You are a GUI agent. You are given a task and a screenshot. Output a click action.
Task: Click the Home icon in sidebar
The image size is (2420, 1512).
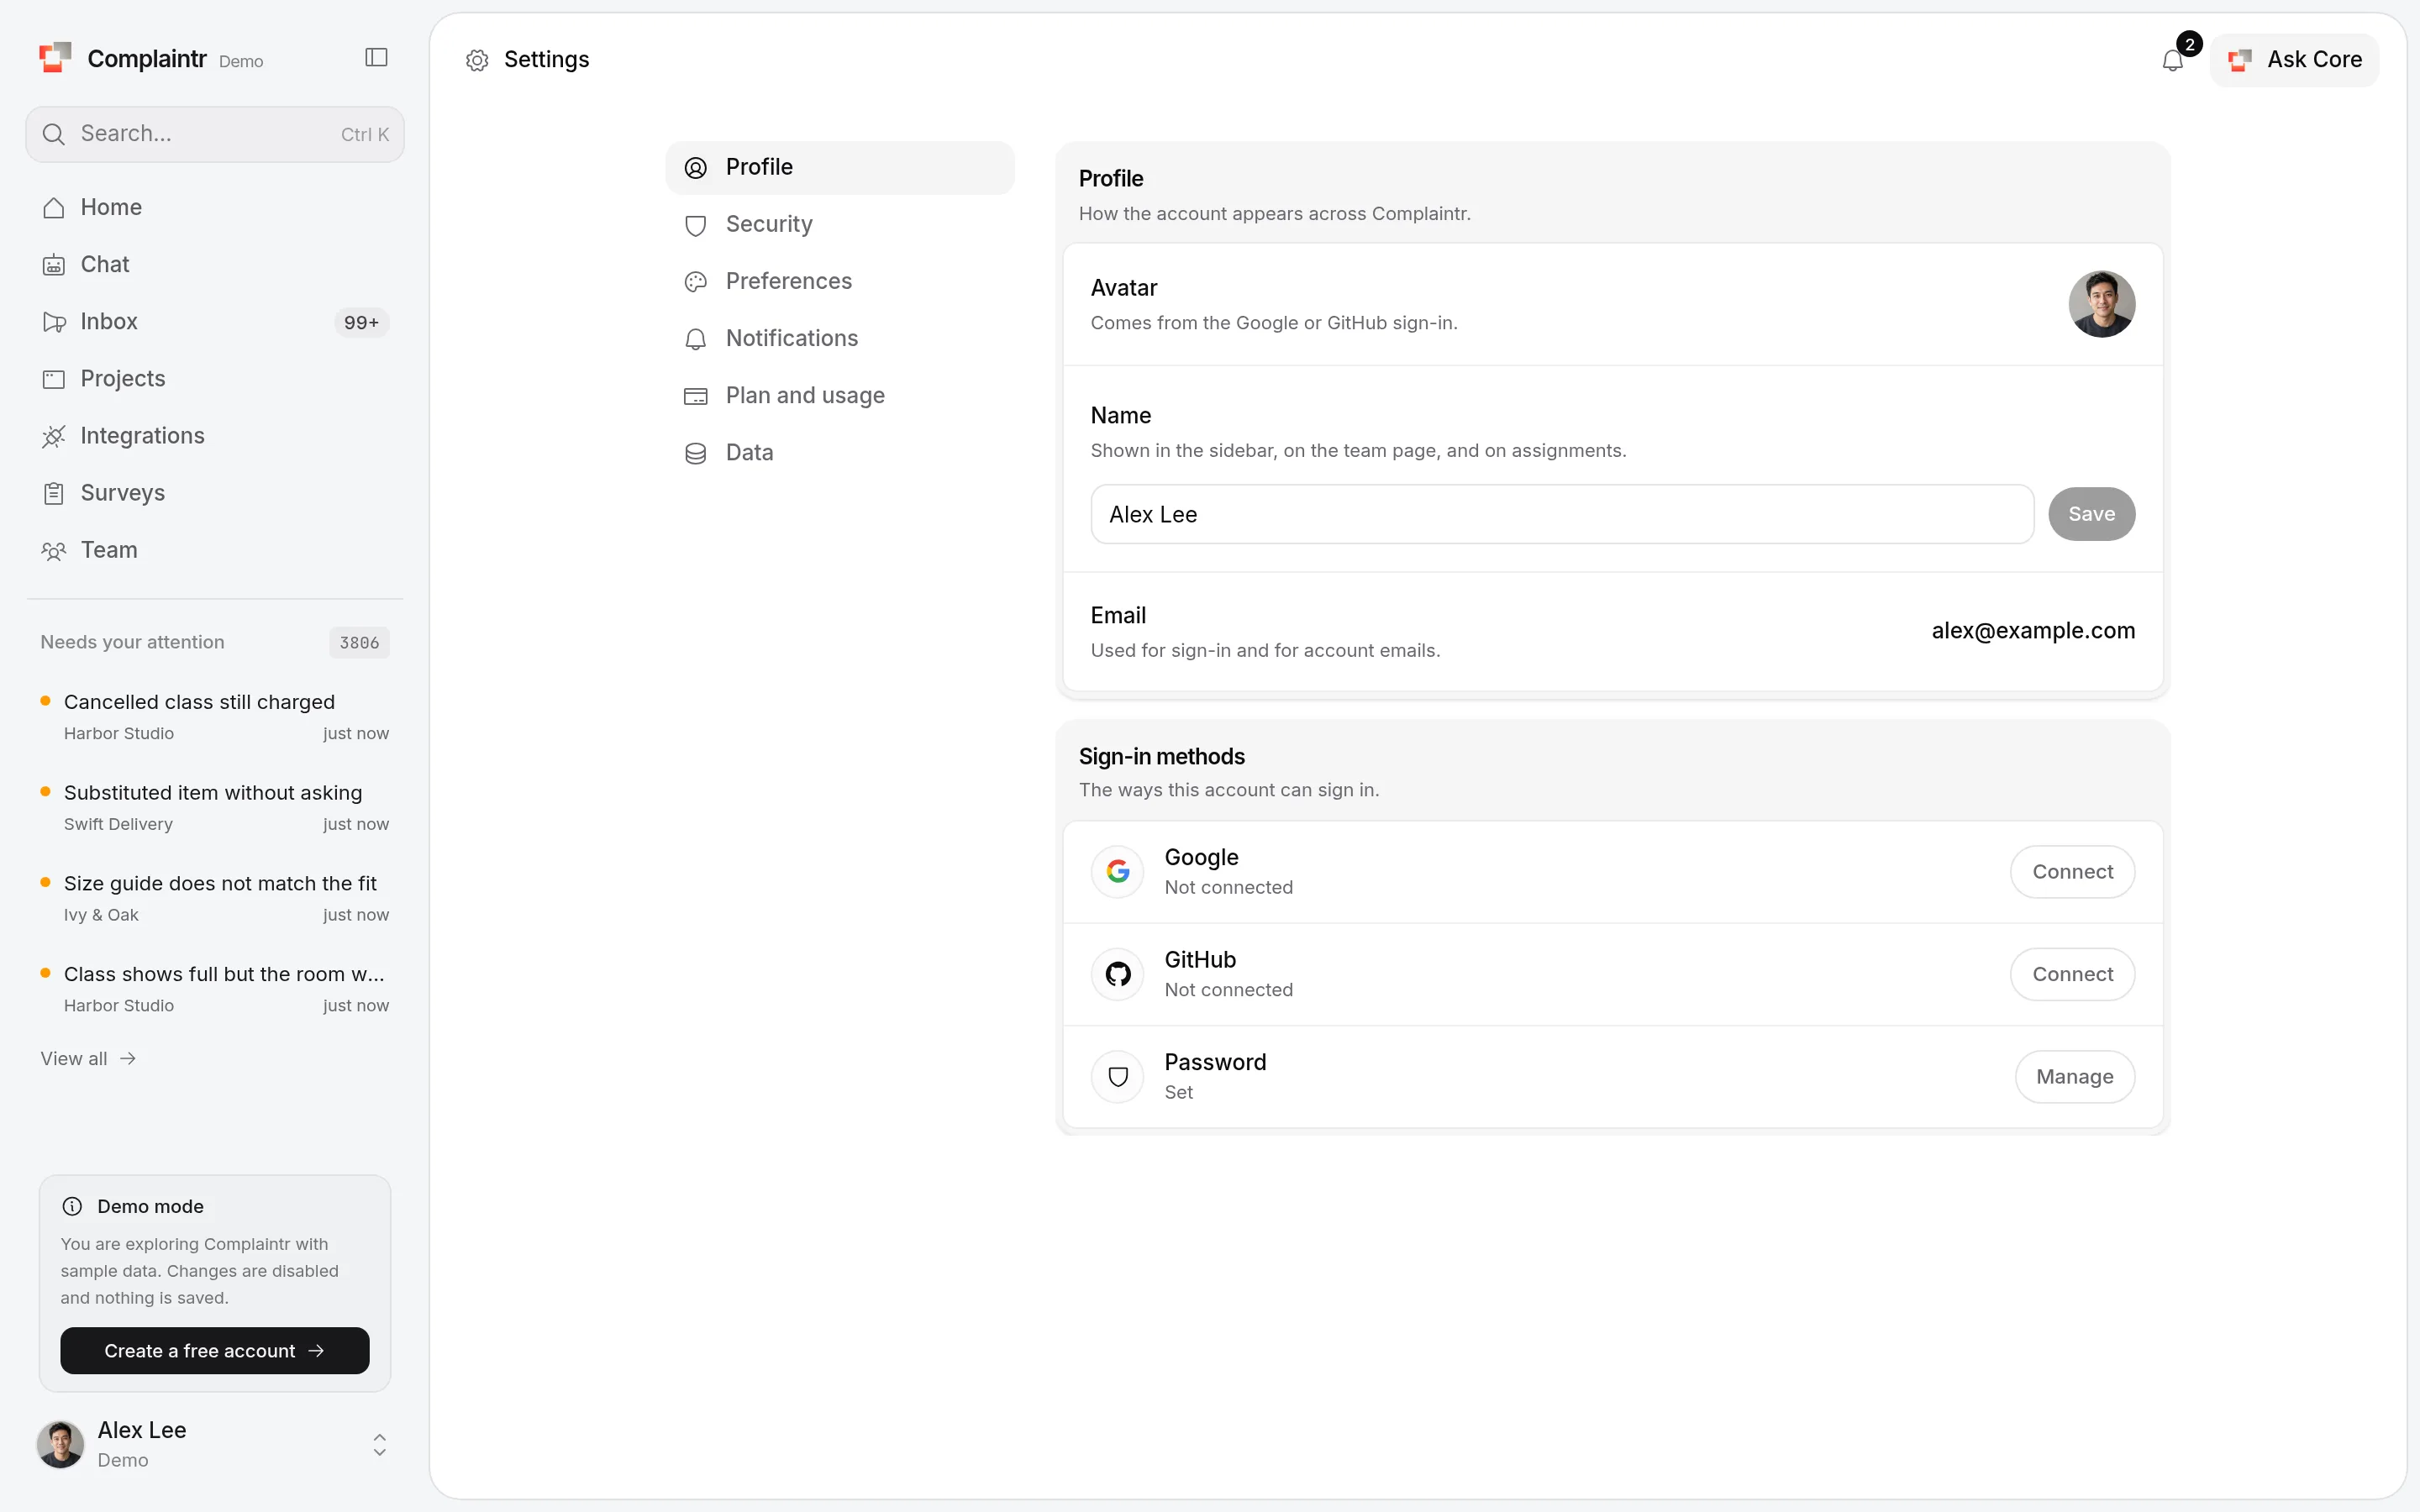[54, 208]
